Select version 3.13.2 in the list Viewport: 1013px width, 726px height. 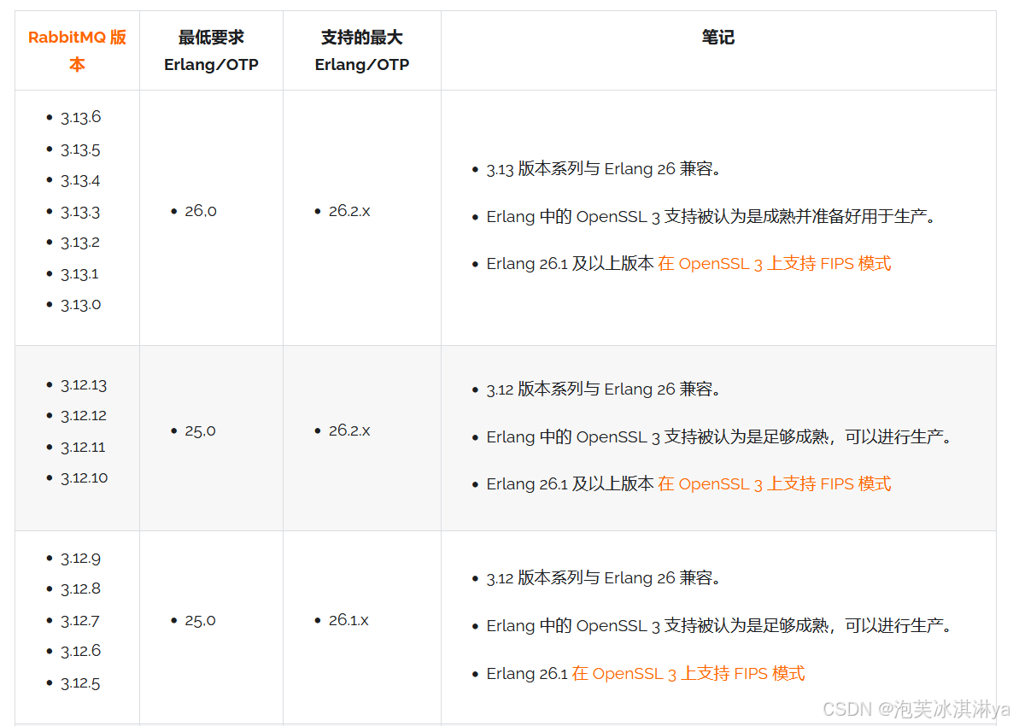pyautogui.click(x=81, y=243)
